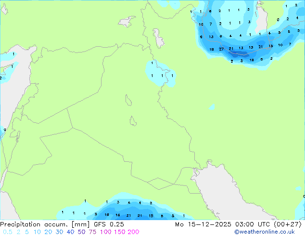Click the 'GFS 0.25' model label
Image resolution: width=305 pixels, height=236 pixels.
[109, 224]
